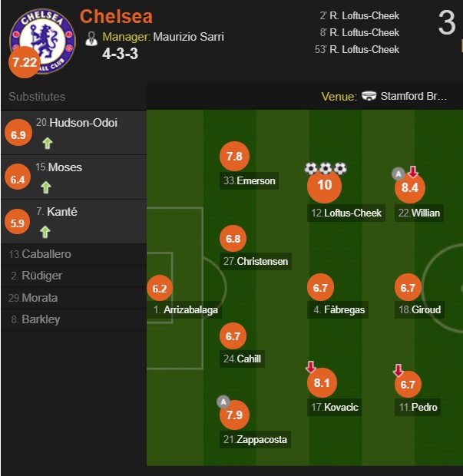Image resolution: width=463 pixels, height=476 pixels.
Task: Click Hudson-Odoi's green substitution arrow
Action: point(47,143)
